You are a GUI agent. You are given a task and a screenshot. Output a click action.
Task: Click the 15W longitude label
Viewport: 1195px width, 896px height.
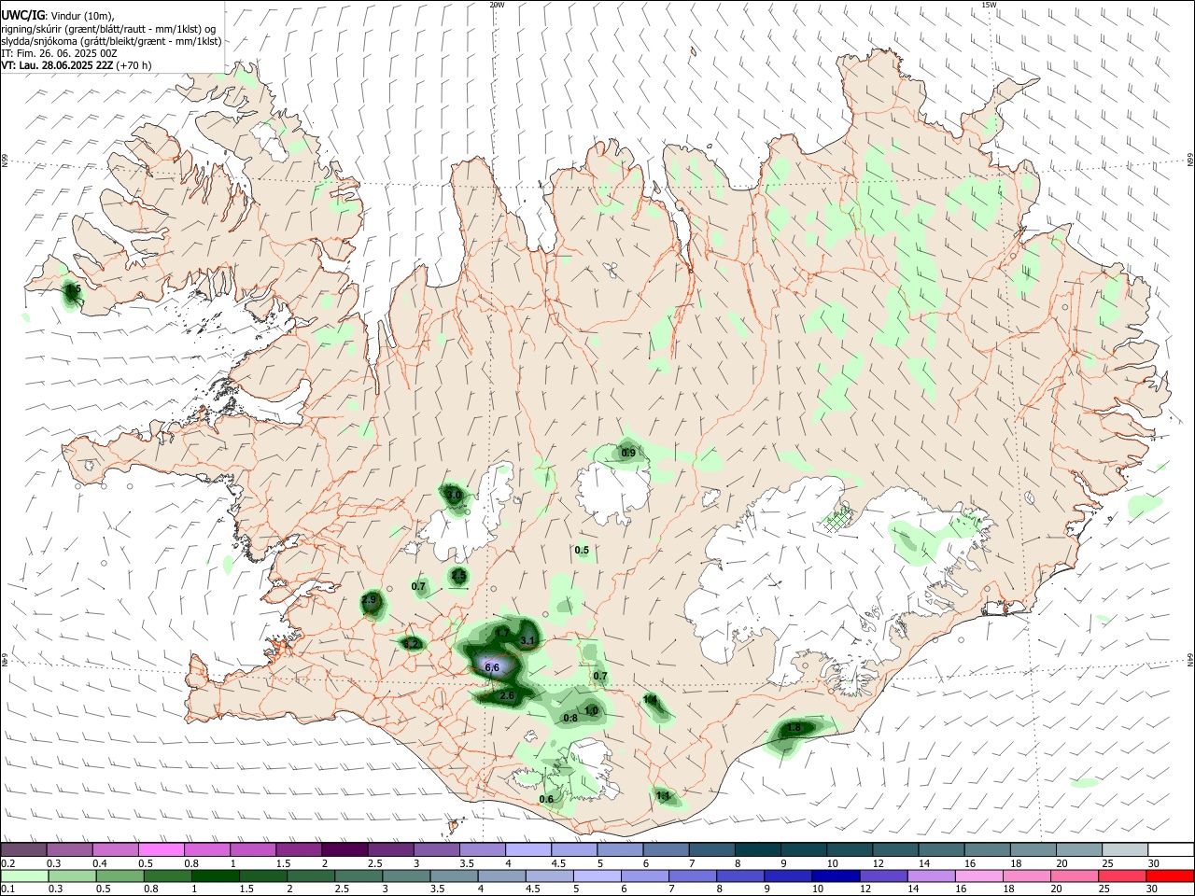click(990, 5)
